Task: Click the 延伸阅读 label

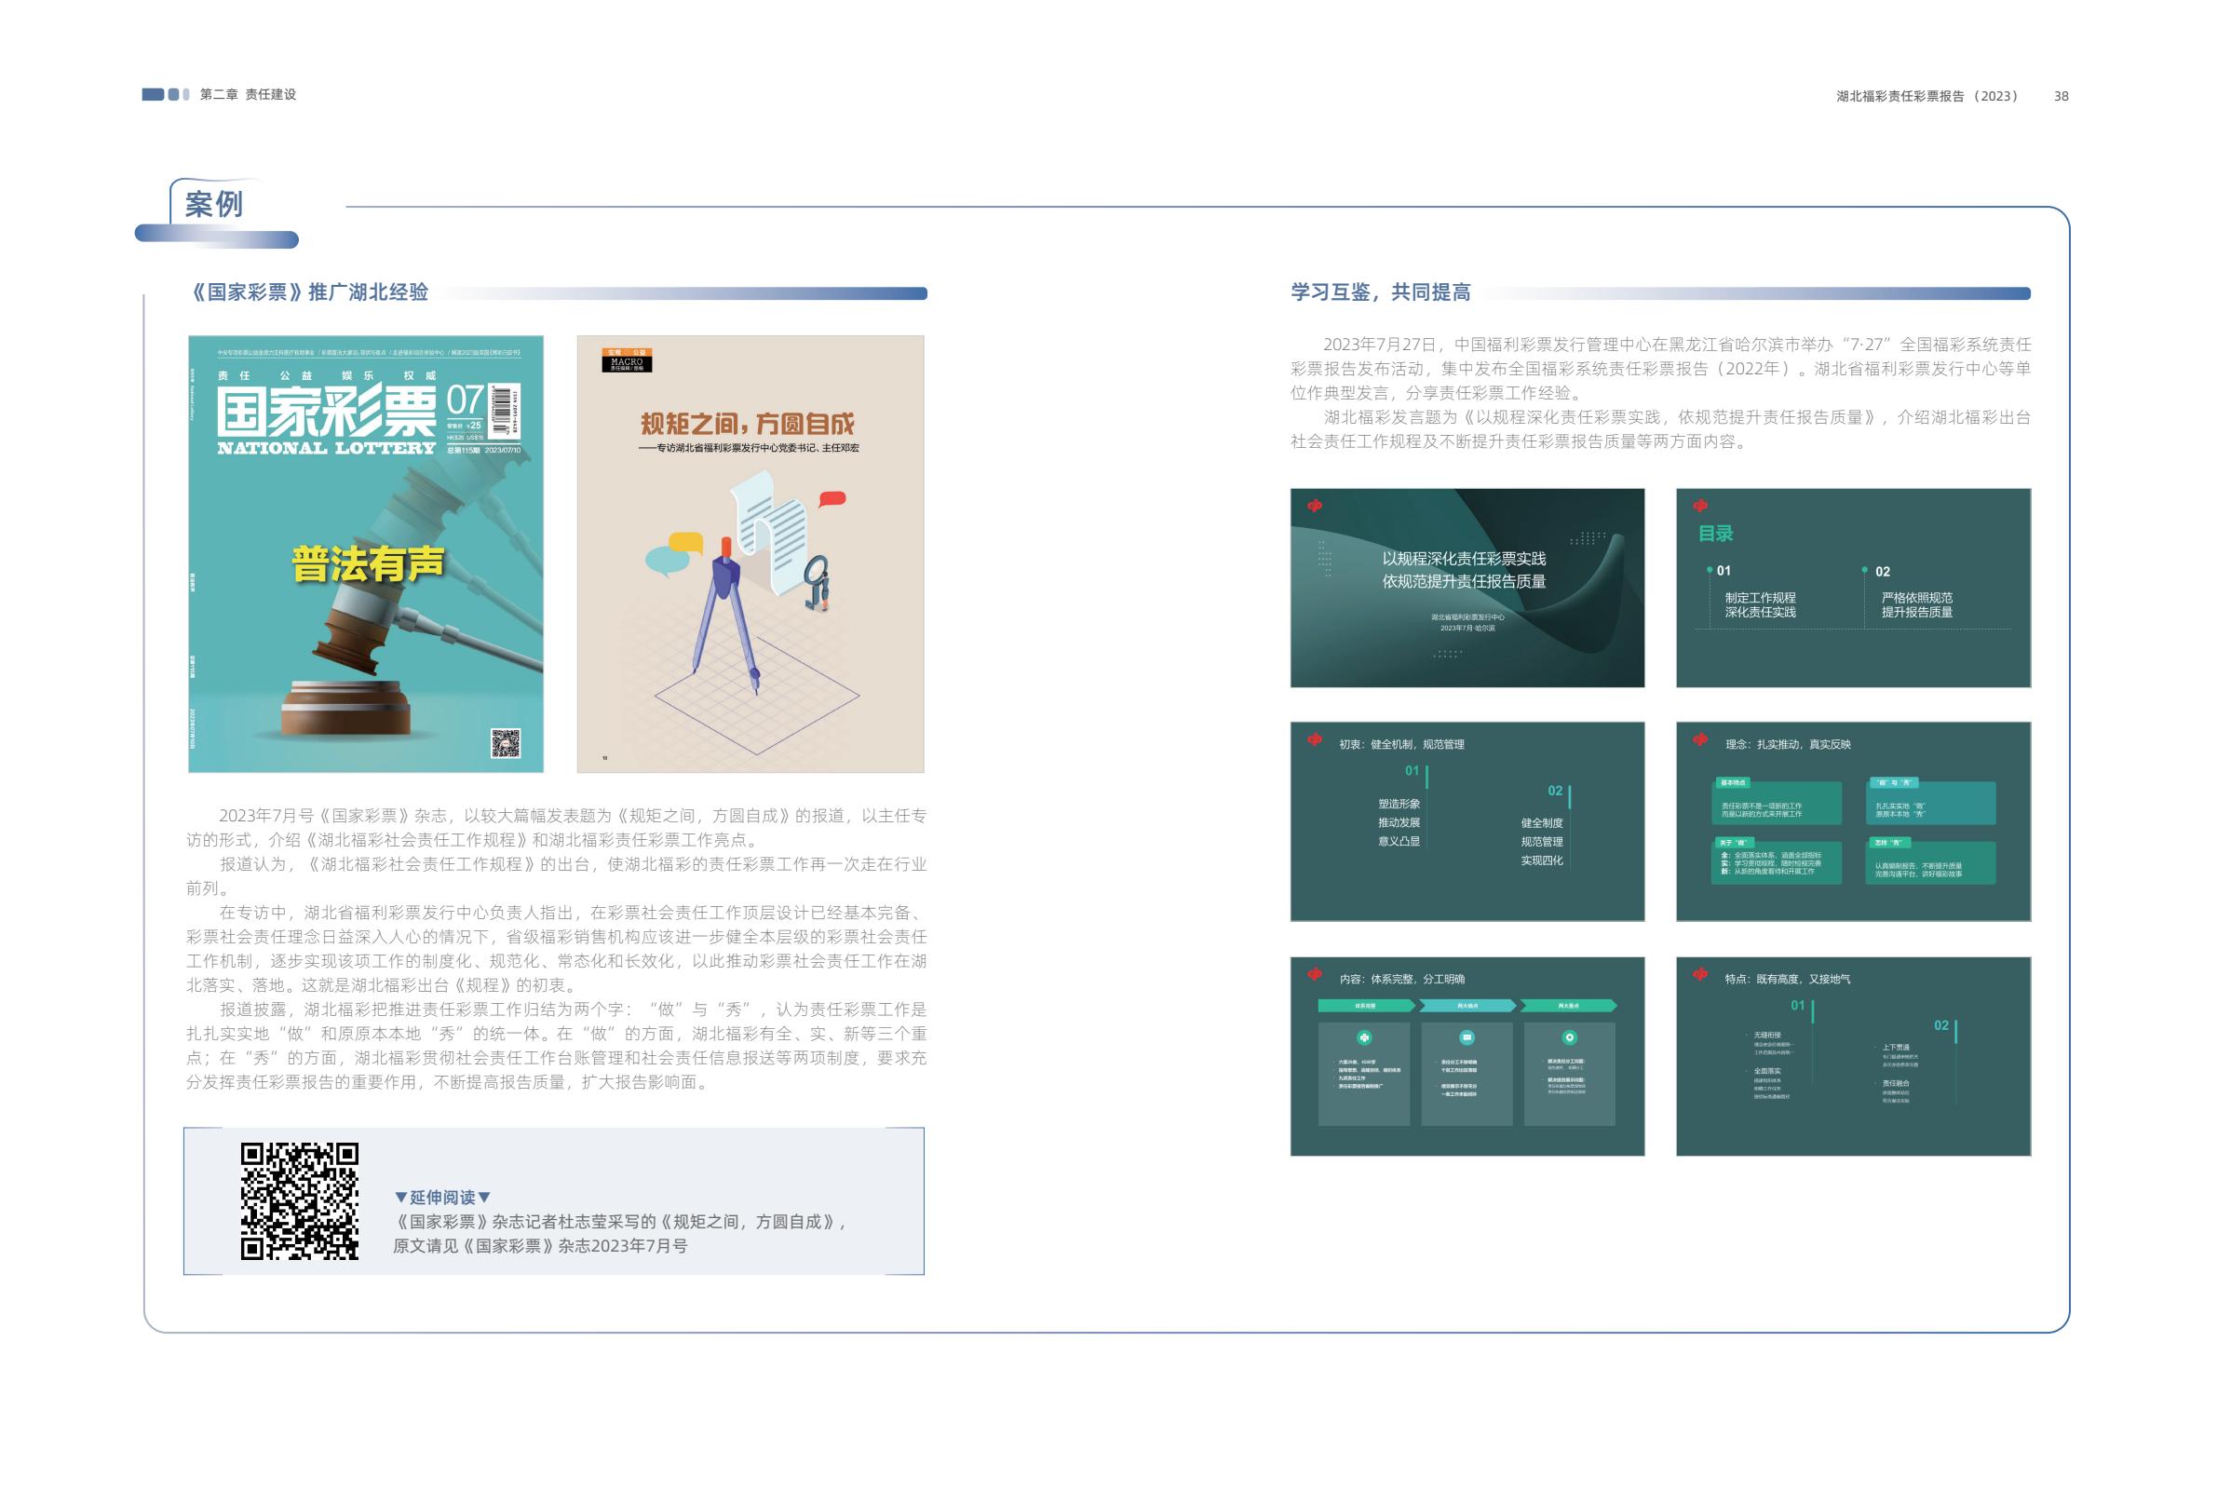Action: click(442, 1197)
